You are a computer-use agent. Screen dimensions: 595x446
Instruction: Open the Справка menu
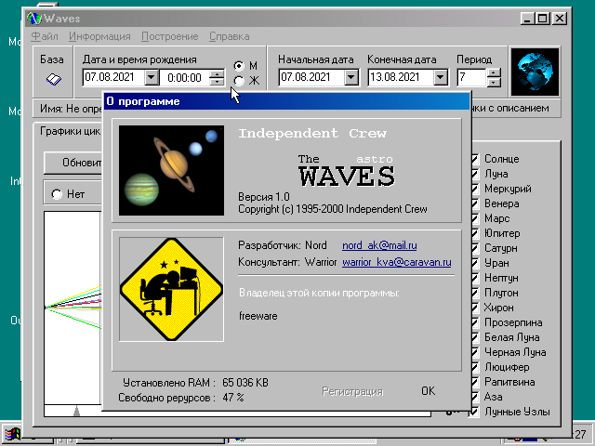(x=229, y=36)
